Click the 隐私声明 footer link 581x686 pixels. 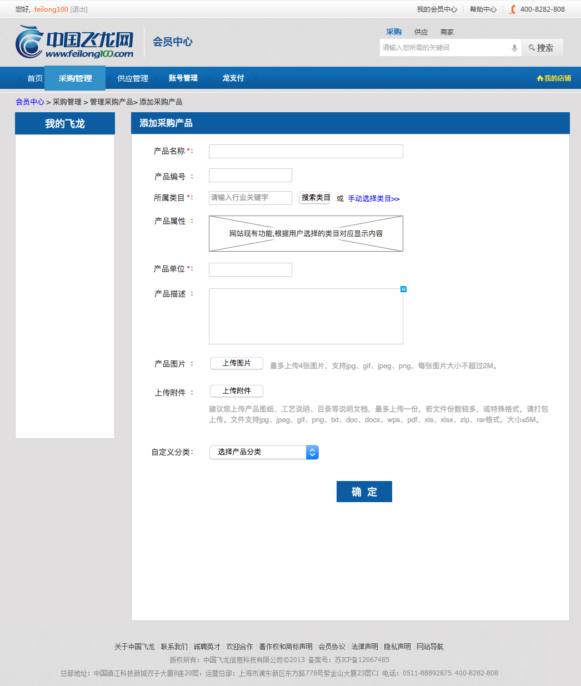pos(397,647)
